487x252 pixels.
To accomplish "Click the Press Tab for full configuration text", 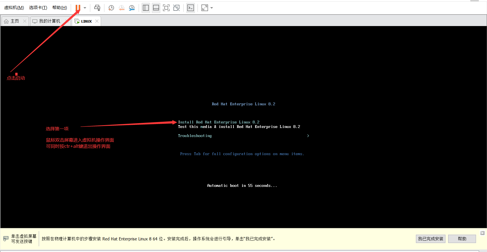I will coord(242,154).
